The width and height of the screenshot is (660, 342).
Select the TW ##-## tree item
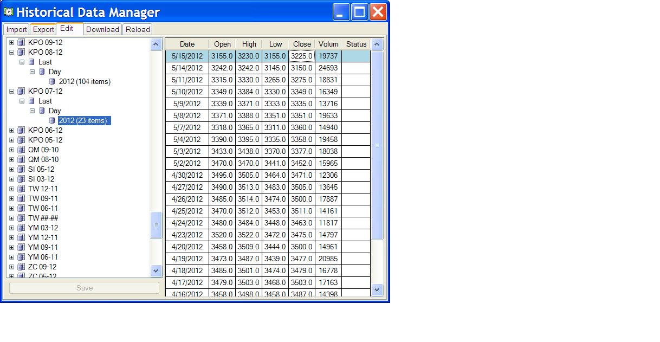[x=43, y=218]
